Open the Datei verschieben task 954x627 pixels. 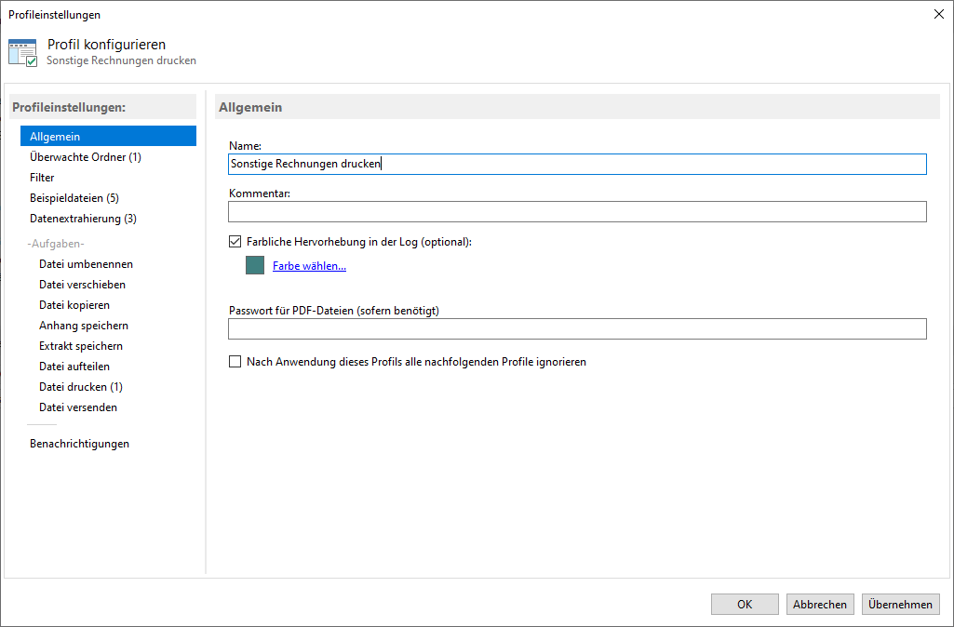(82, 285)
